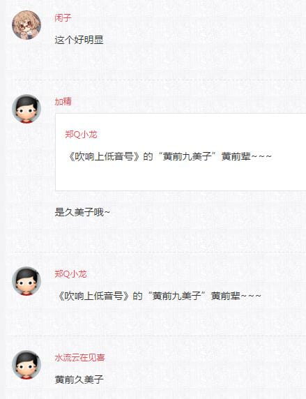Open 郑Q小龙 username above his own comment

coord(70,274)
